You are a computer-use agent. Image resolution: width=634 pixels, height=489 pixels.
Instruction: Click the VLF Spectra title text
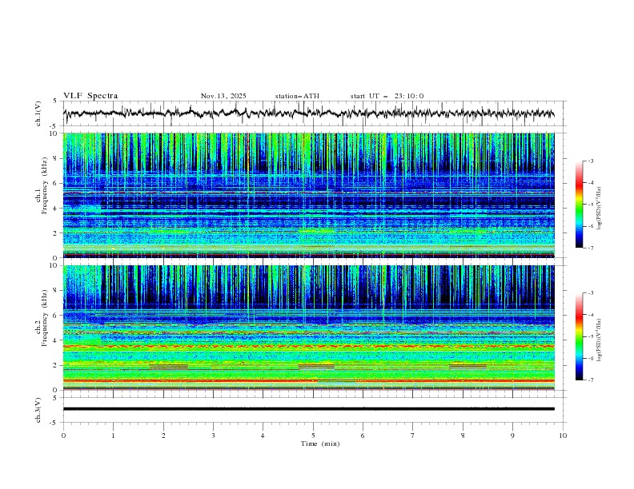point(90,96)
